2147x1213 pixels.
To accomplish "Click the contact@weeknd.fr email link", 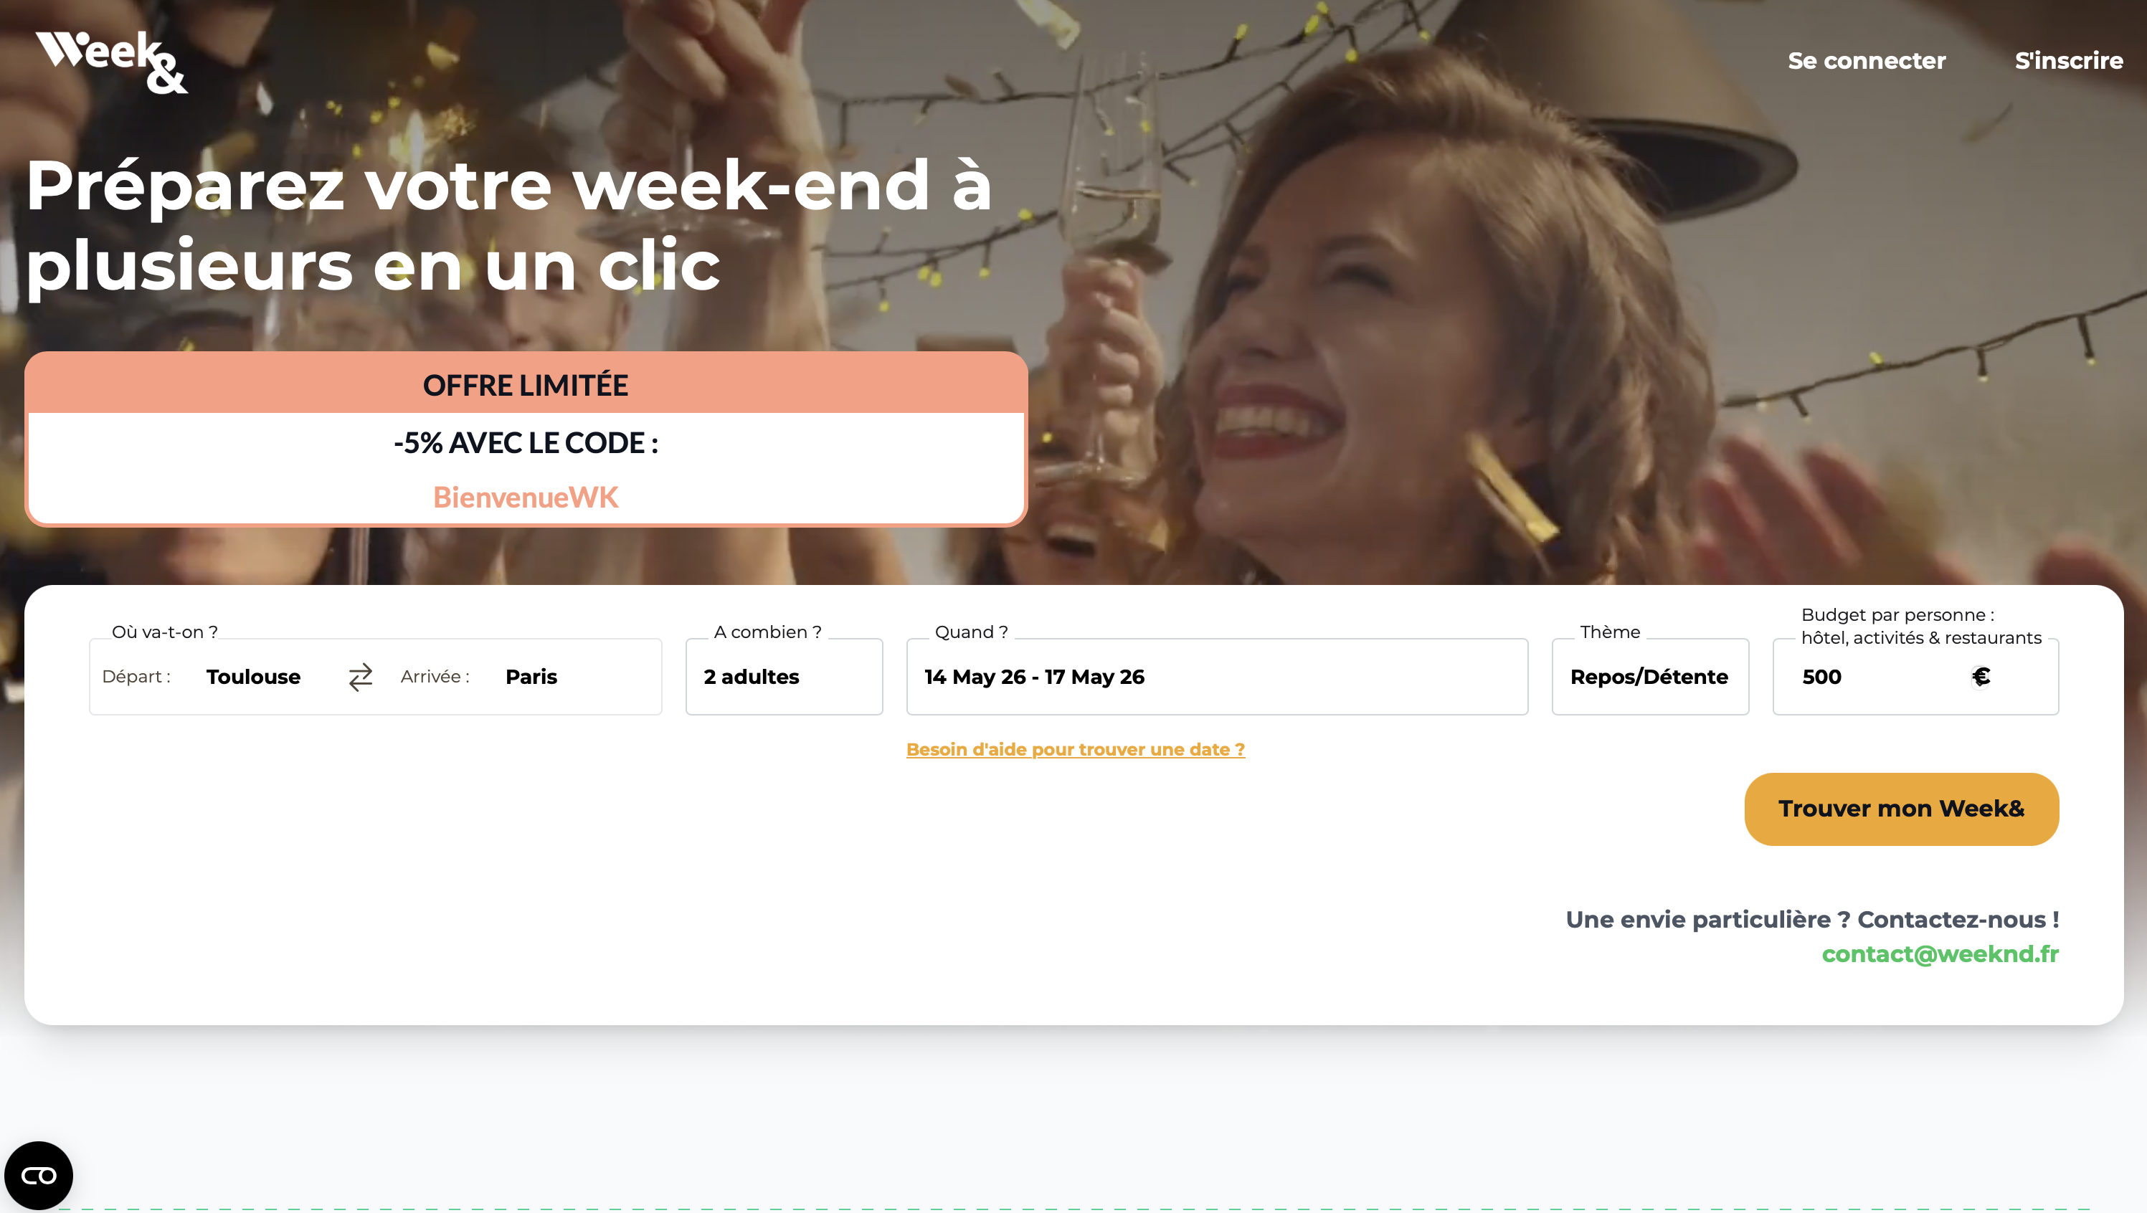I will pyautogui.click(x=1940, y=954).
